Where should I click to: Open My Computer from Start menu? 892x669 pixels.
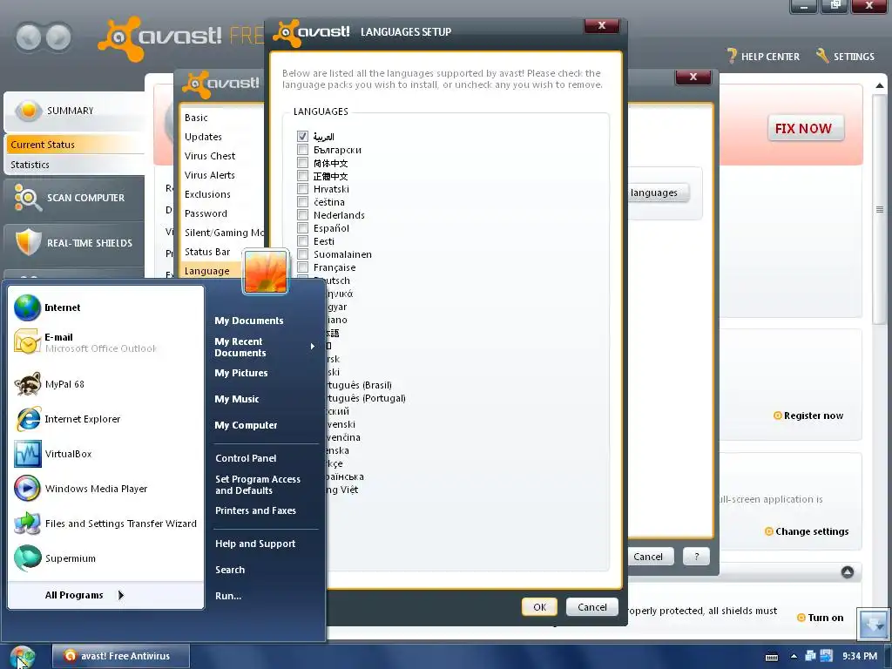click(x=246, y=425)
